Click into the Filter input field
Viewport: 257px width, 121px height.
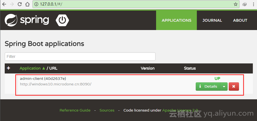click(x=80, y=56)
